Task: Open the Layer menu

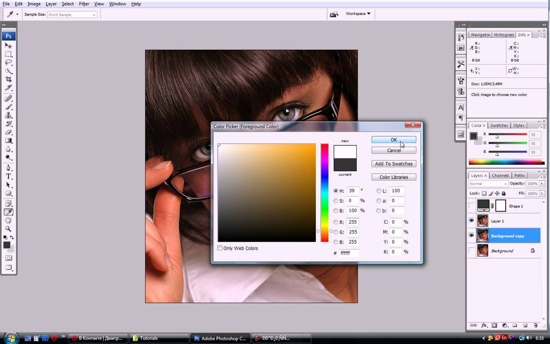Action: 51,4
